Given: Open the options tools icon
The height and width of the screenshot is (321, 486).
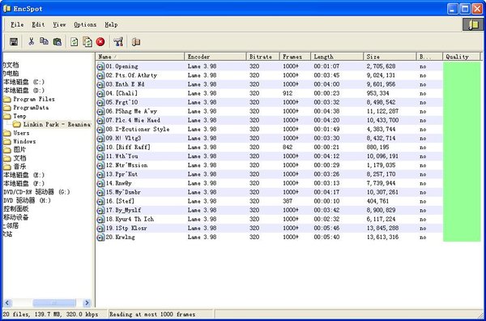Looking at the screenshot, I should (x=118, y=42).
